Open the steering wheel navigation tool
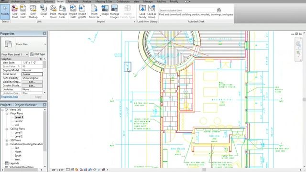Screen dimensions: 306x172 pos(298,44)
